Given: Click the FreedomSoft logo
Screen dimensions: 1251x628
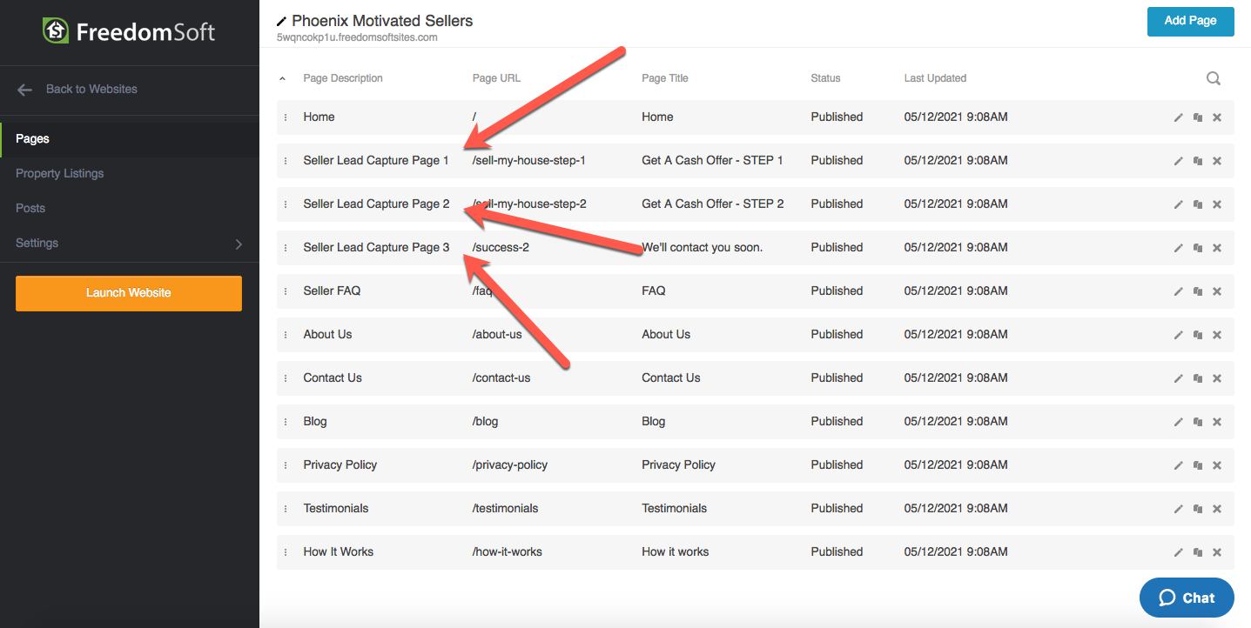Looking at the screenshot, I should point(129,32).
